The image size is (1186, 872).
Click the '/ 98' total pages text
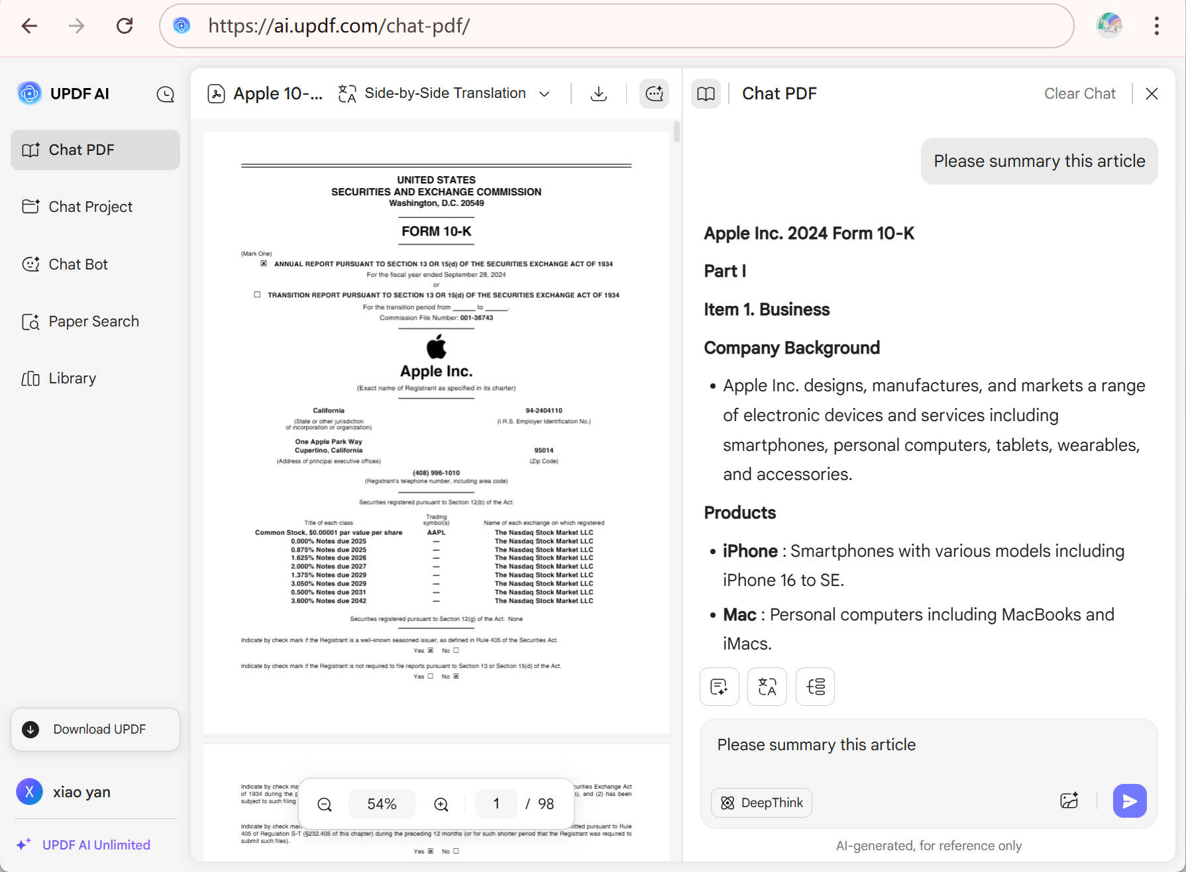(x=539, y=804)
